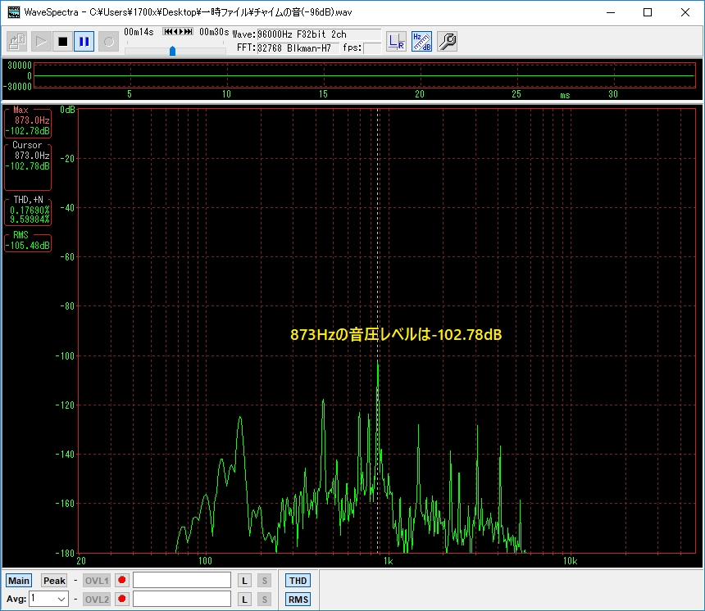Click the rewind/forward seek arrows
Image resolution: width=705 pixels, height=611 pixels.
178,32
